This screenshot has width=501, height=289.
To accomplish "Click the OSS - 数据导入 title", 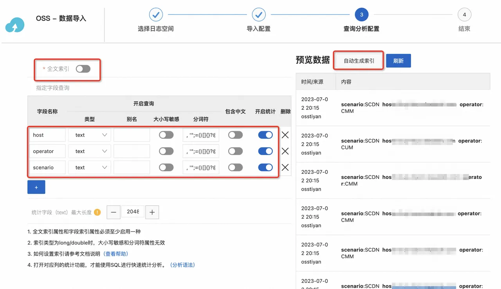I will pyautogui.click(x=61, y=18).
